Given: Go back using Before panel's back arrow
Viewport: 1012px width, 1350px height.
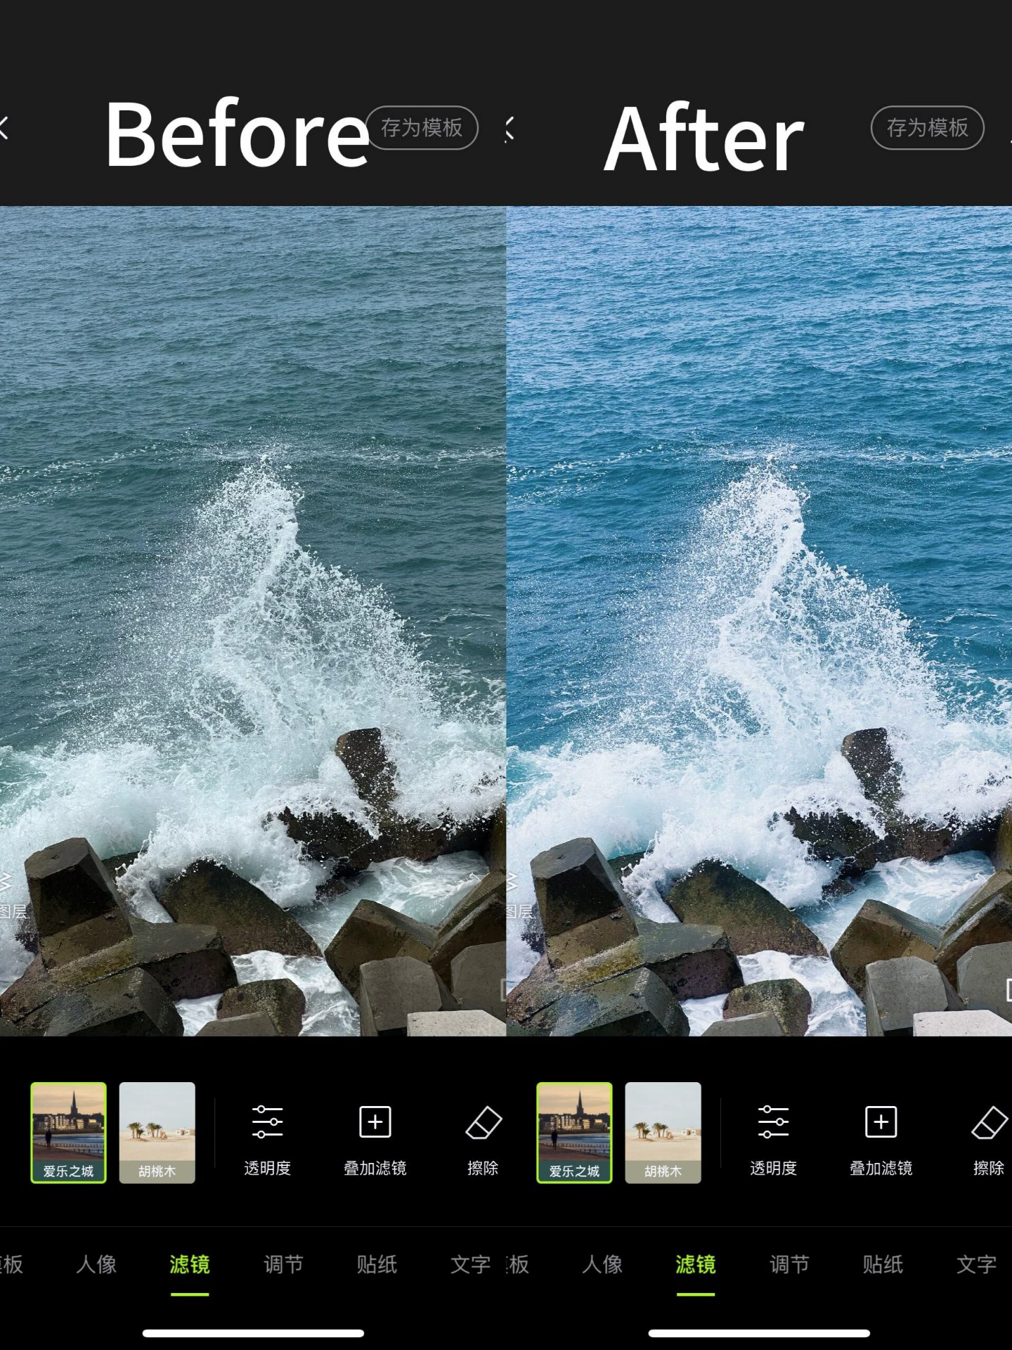Looking at the screenshot, I should coord(4,128).
